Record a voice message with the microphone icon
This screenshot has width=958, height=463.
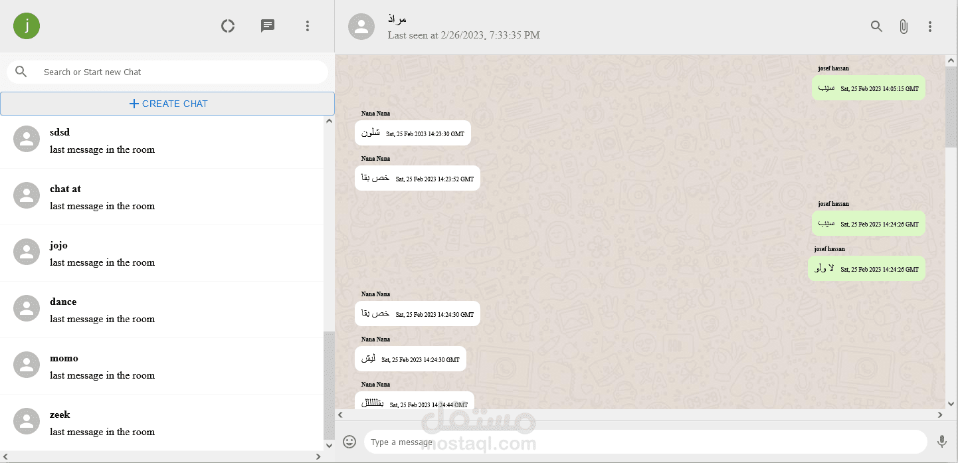[942, 440]
